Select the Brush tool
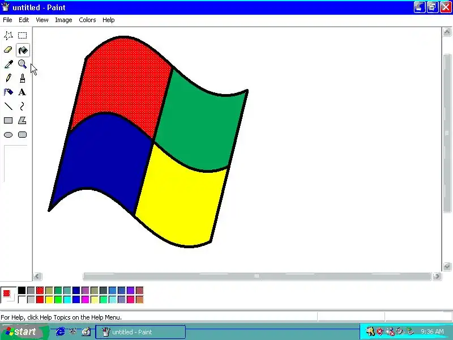The image size is (453, 340). (x=22, y=78)
